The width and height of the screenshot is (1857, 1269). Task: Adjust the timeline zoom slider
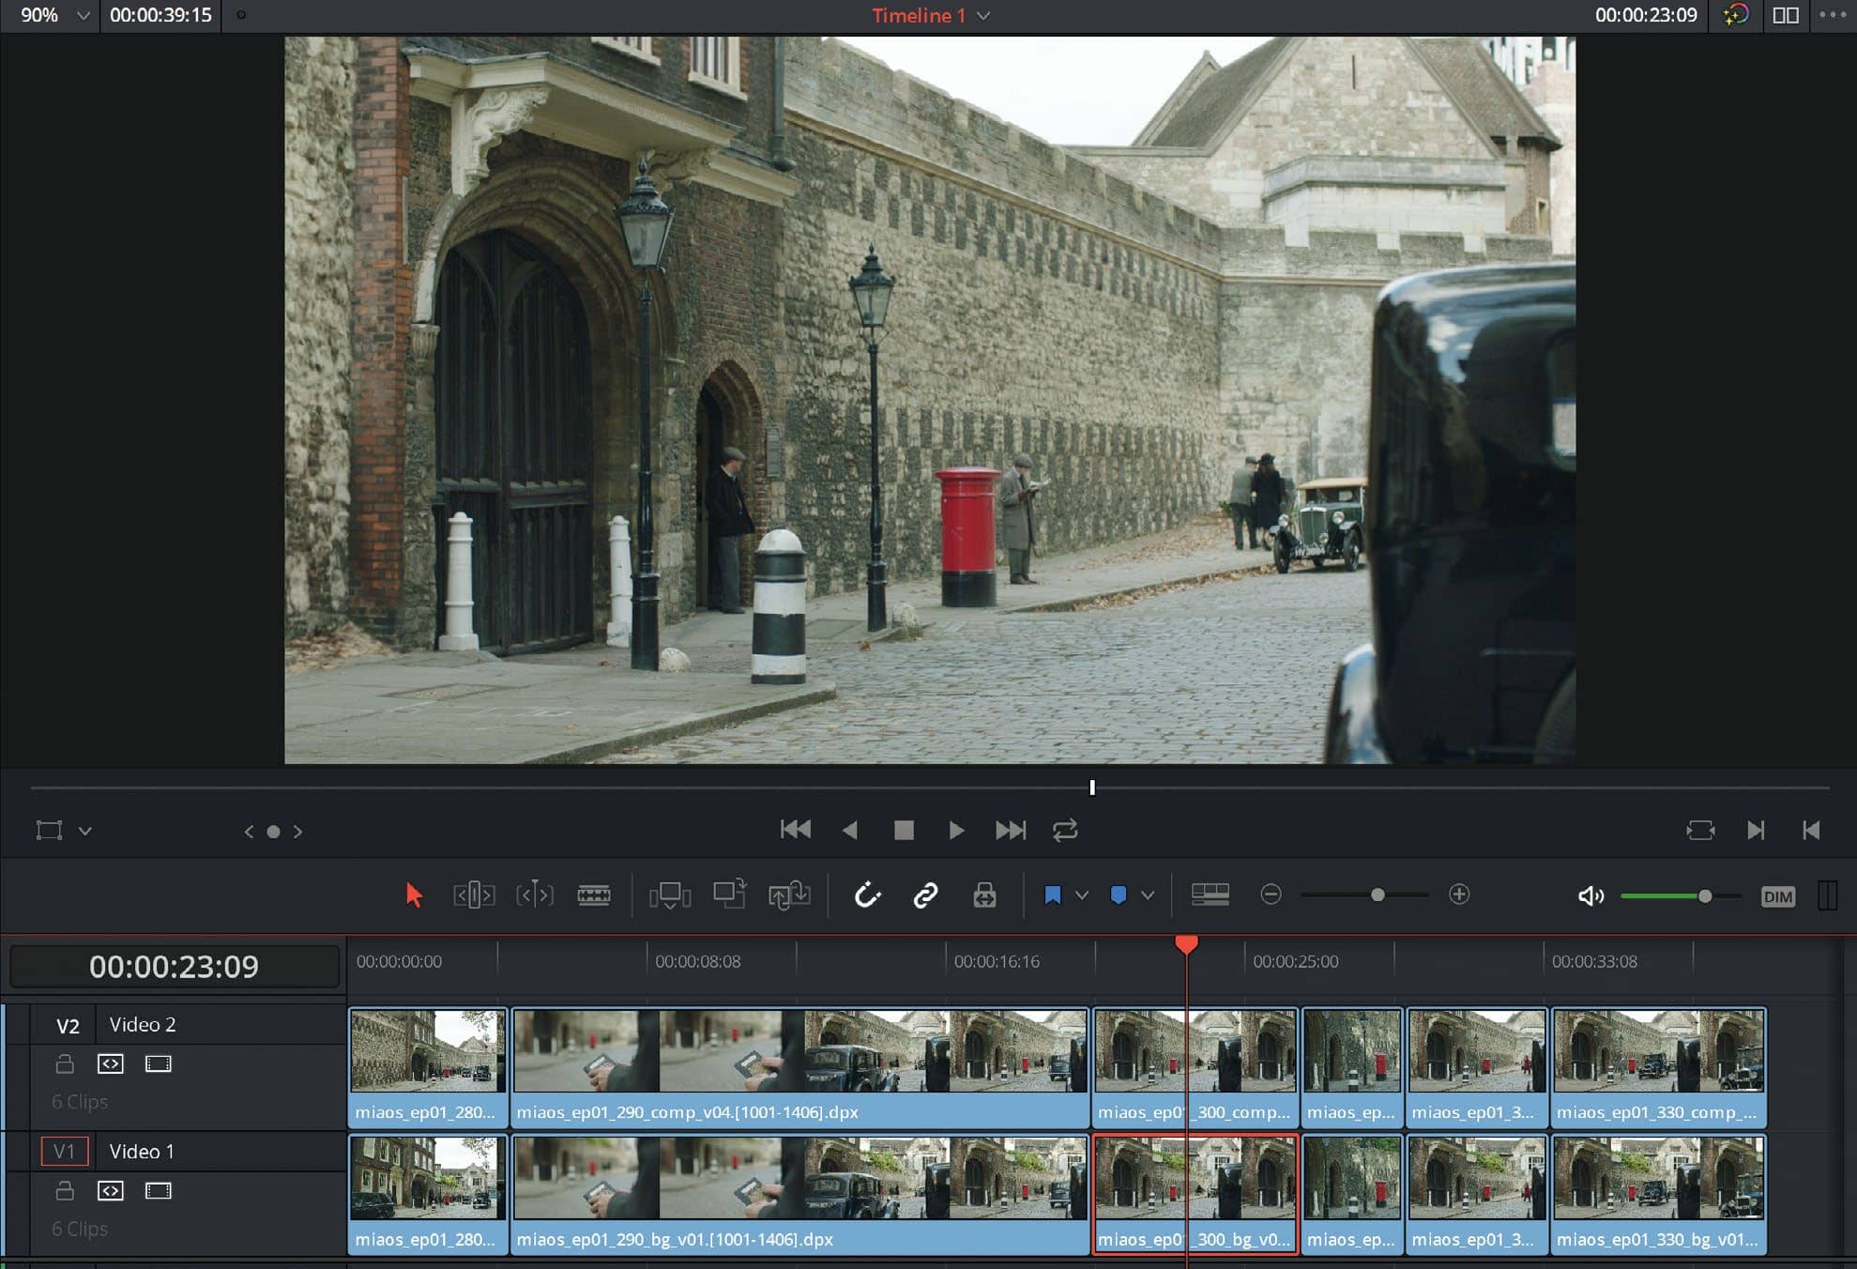1378,894
